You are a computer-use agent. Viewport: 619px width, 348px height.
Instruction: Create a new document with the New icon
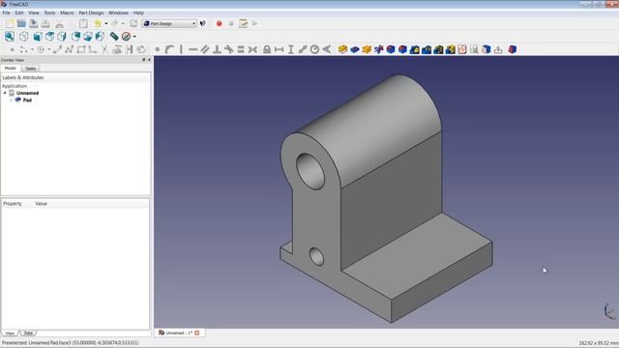(x=10, y=23)
